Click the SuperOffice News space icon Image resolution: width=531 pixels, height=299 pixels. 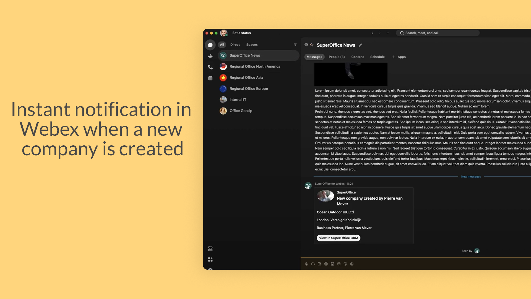point(223,55)
